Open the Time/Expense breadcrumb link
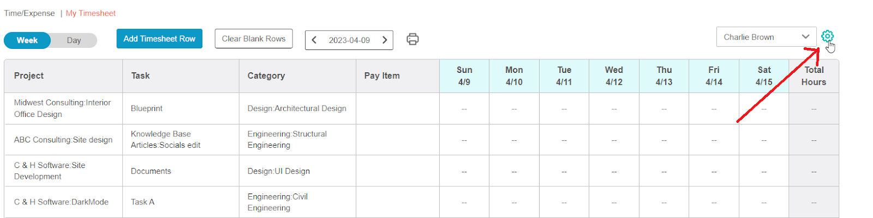The image size is (873, 218). click(x=29, y=13)
